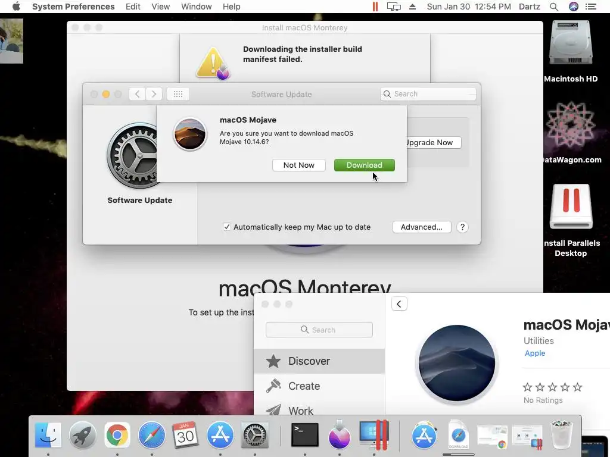
Task: Open Calendar from the Dock
Action: 186,435
